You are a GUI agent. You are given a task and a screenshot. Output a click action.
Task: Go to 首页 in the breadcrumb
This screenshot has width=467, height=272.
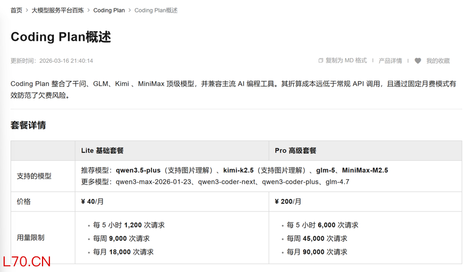[x=16, y=10]
